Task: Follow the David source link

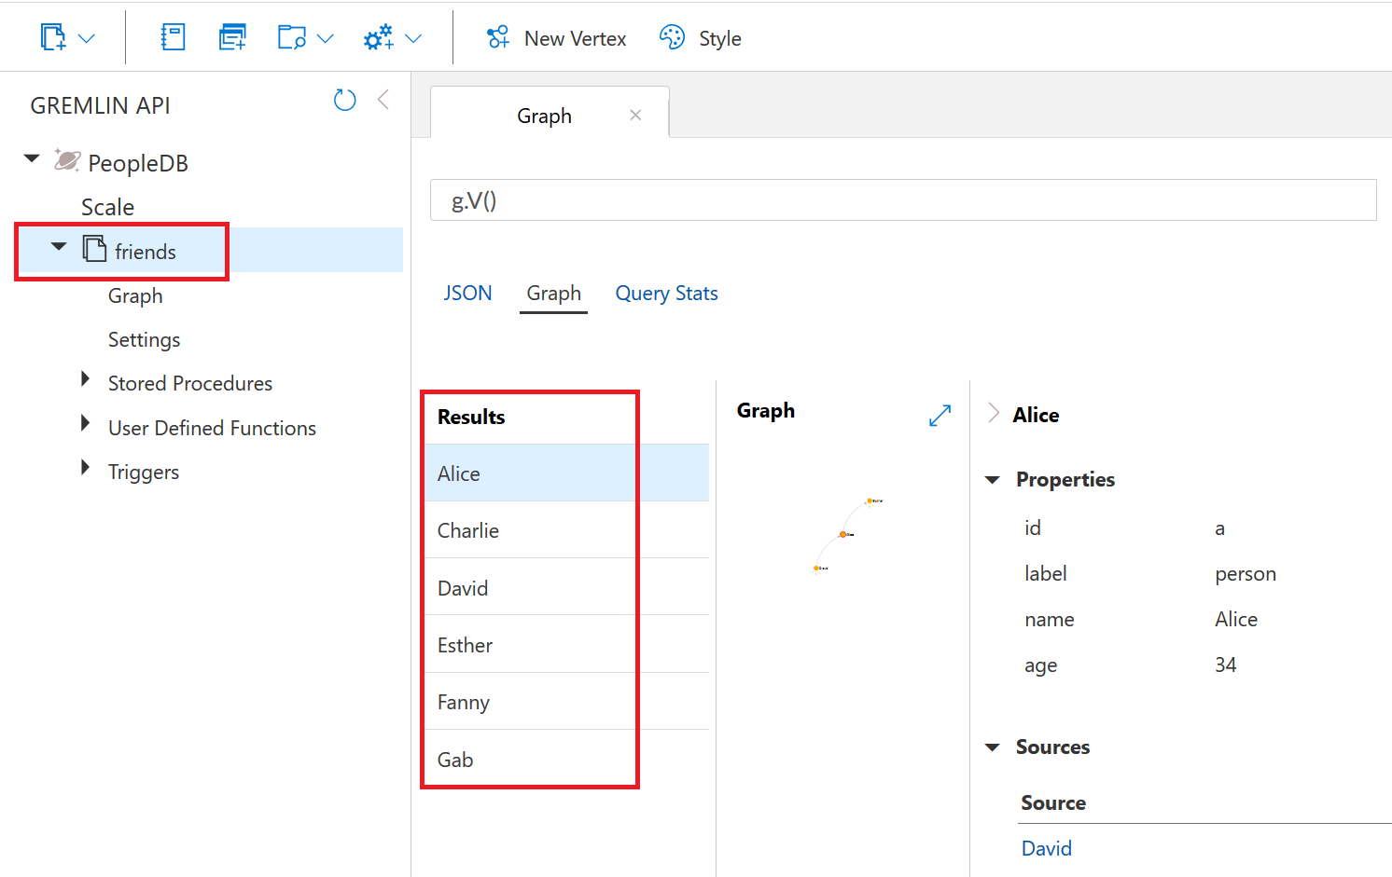Action: coord(1046,848)
